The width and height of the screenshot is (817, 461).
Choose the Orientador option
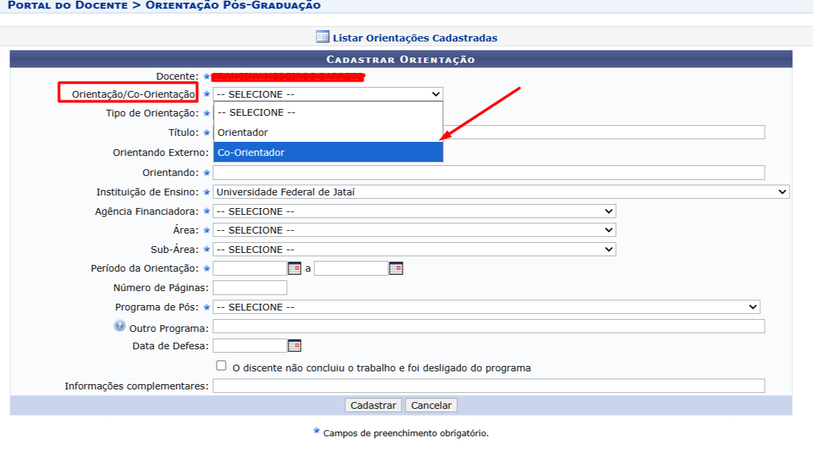point(328,132)
